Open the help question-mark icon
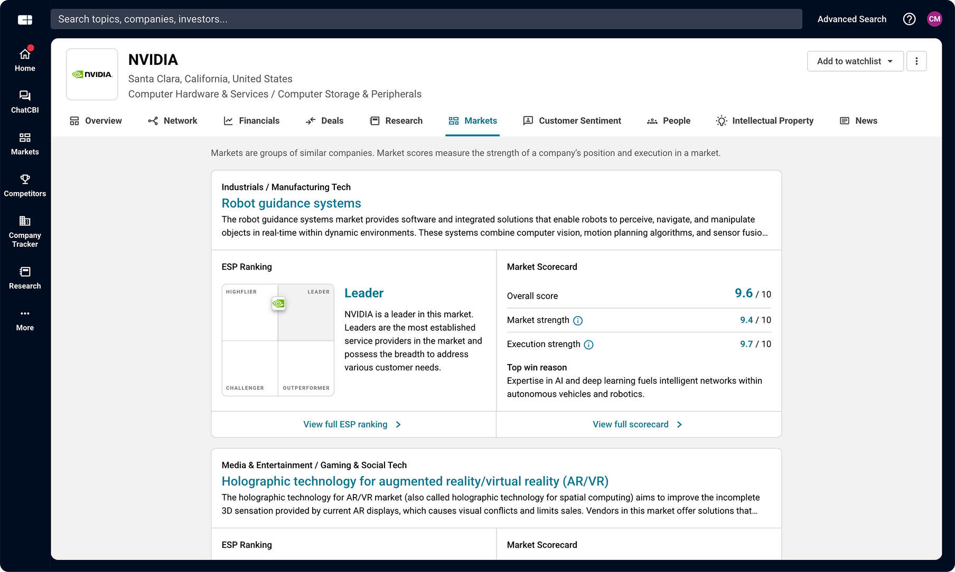955x572 pixels. (909, 18)
